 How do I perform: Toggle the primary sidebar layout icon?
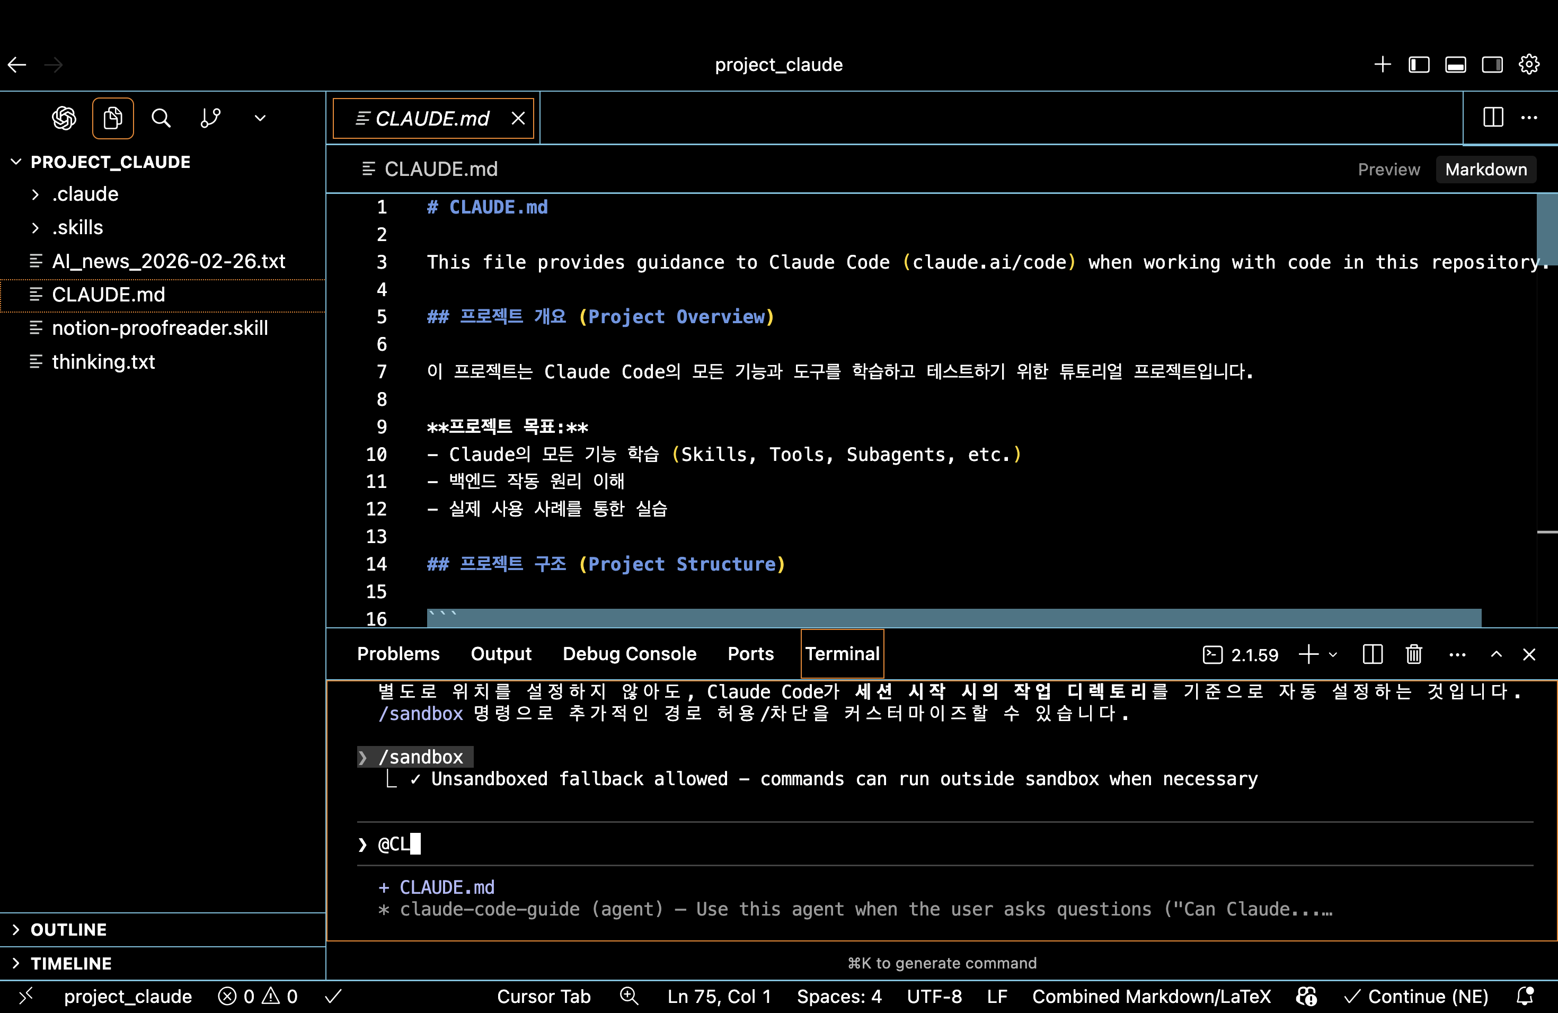[x=1419, y=64]
